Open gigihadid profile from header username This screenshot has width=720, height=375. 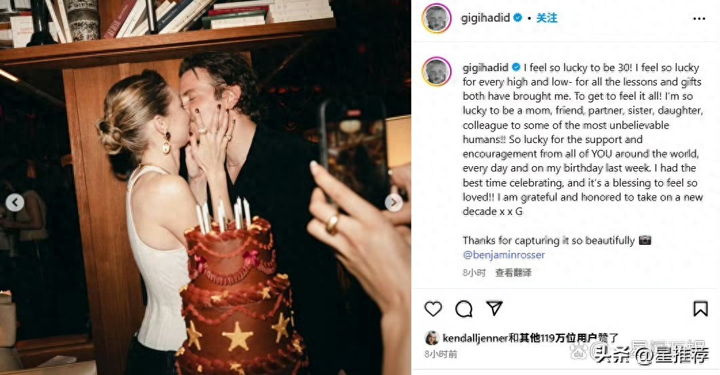[x=485, y=18]
